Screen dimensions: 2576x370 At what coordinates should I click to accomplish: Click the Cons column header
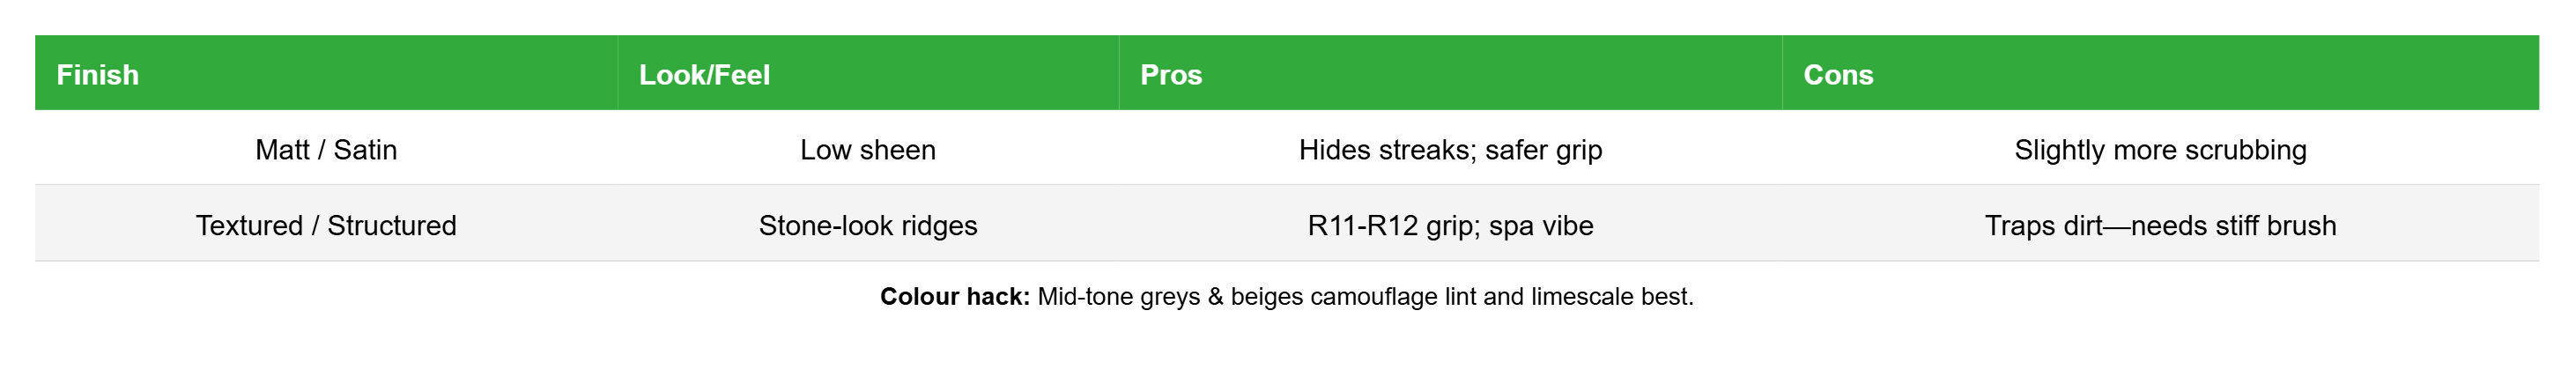[x=2160, y=73]
